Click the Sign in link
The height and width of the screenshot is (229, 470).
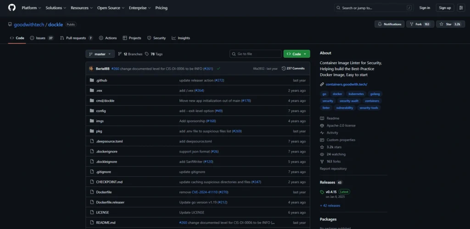point(425,8)
